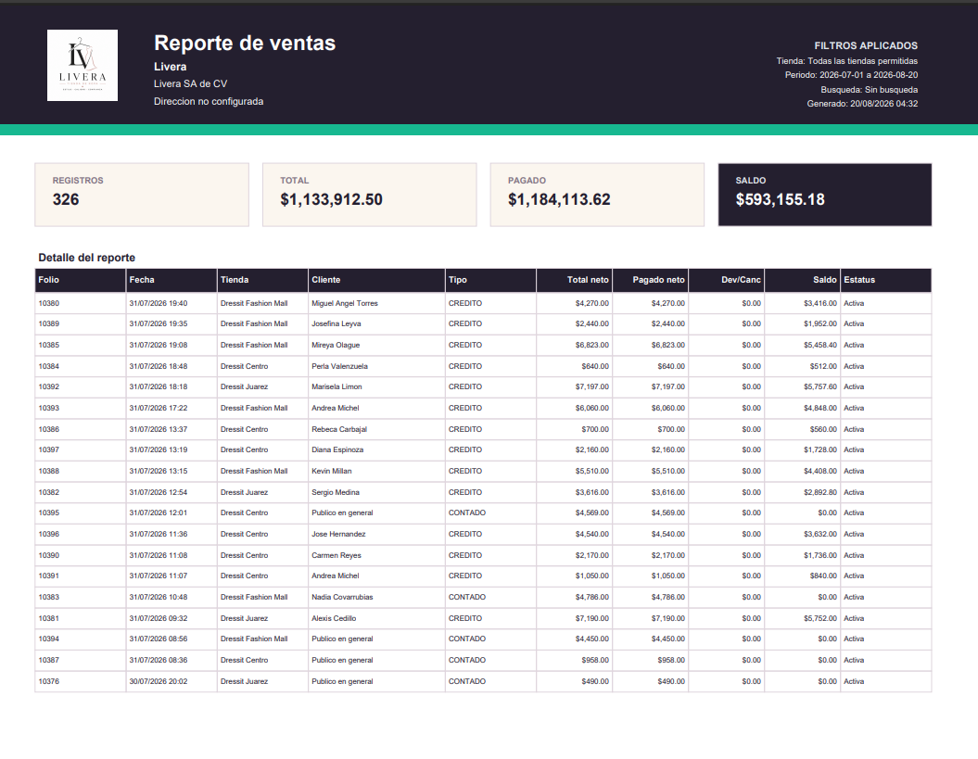Click the saldo value $512.00
The image size is (978, 759).
(x=822, y=366)
